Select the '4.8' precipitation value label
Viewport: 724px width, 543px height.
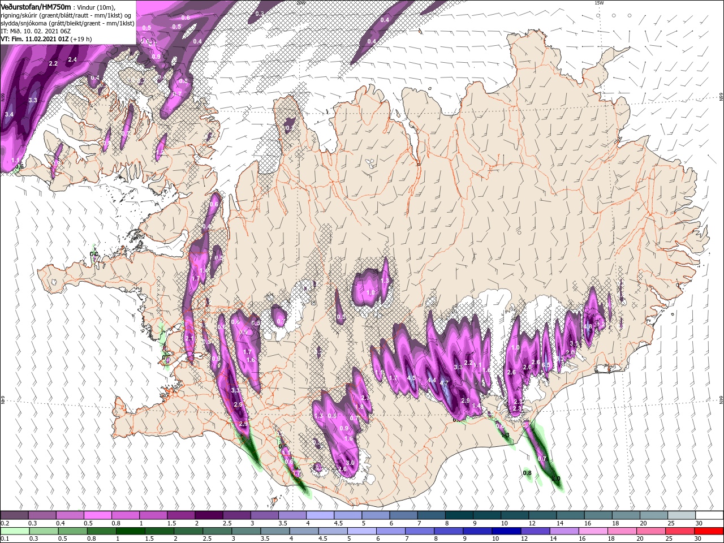click(x=588, y=326)
